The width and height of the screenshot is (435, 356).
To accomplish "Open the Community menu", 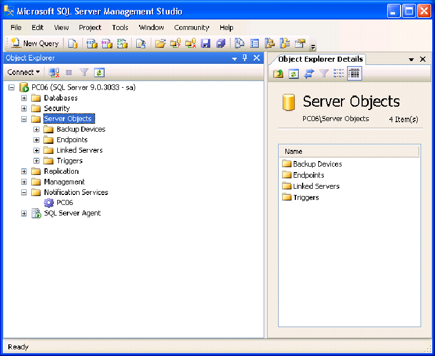I will [x=191, y=27].
